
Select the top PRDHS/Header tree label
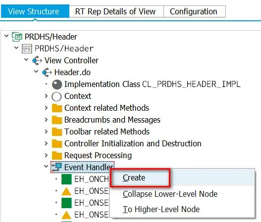[x=51, y=37]
